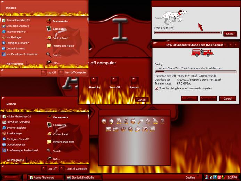Open Adobe Photoshop CS in the lower Start menu

click(x=17, y=116)
